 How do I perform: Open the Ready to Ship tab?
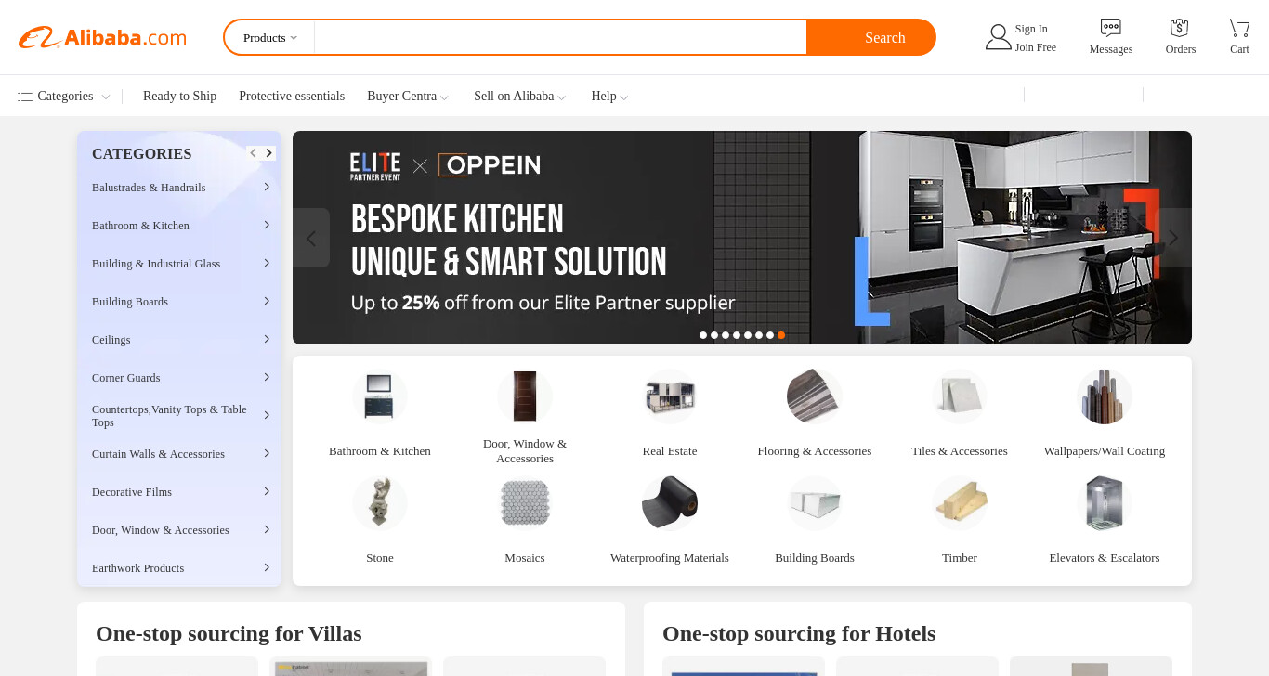(179, 97)
